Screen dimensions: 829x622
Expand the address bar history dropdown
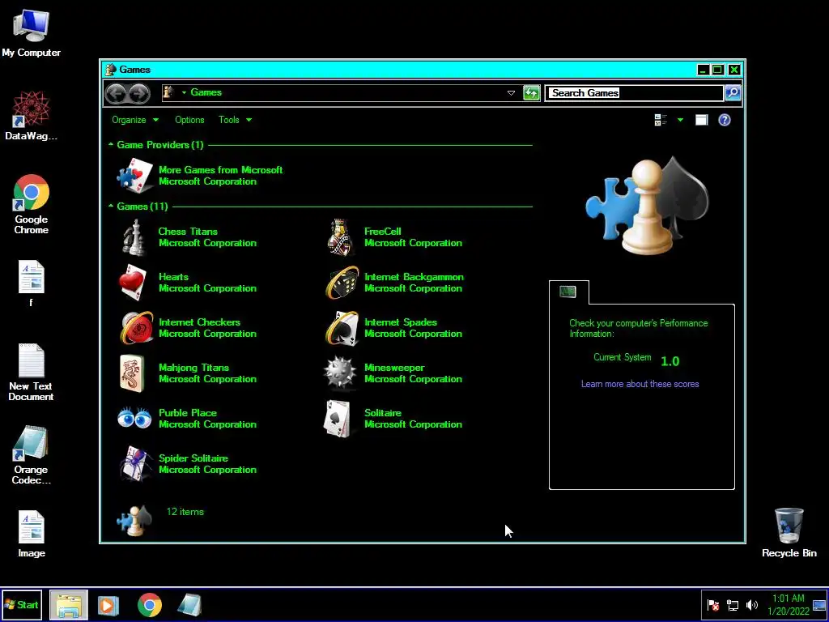(x=511, y=93)
